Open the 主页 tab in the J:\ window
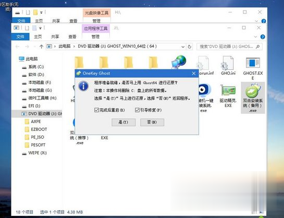 click(38, 37)
